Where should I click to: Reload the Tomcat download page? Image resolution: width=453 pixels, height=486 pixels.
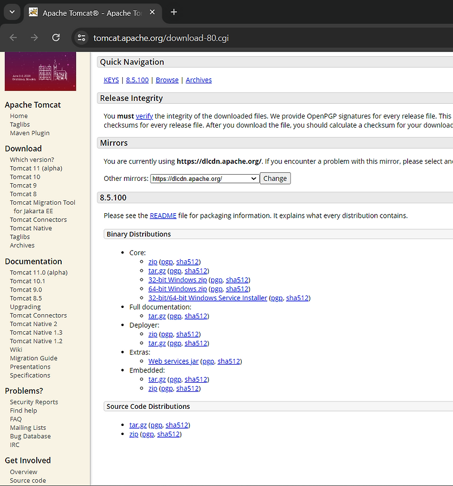(55, 38)
